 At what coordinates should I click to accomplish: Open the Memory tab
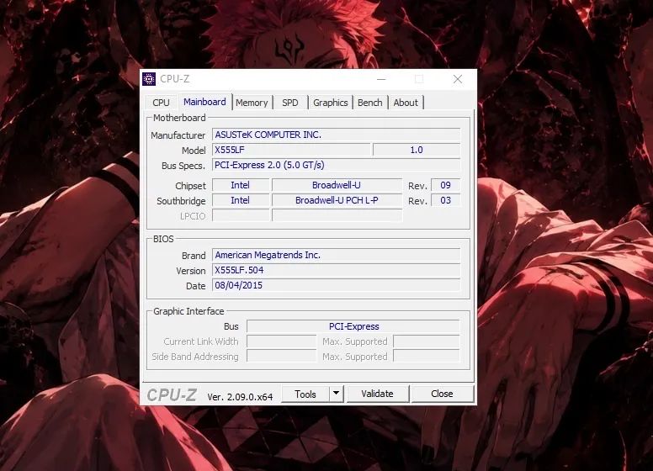pos(252,103)
